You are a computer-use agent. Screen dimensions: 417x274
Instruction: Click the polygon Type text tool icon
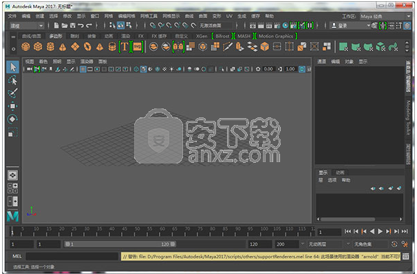tap(124, 47)
